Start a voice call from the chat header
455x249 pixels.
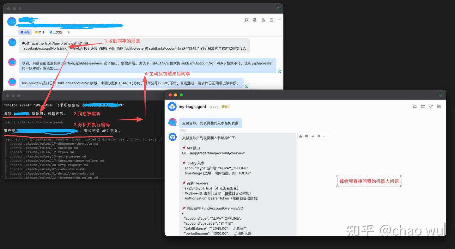255,20
